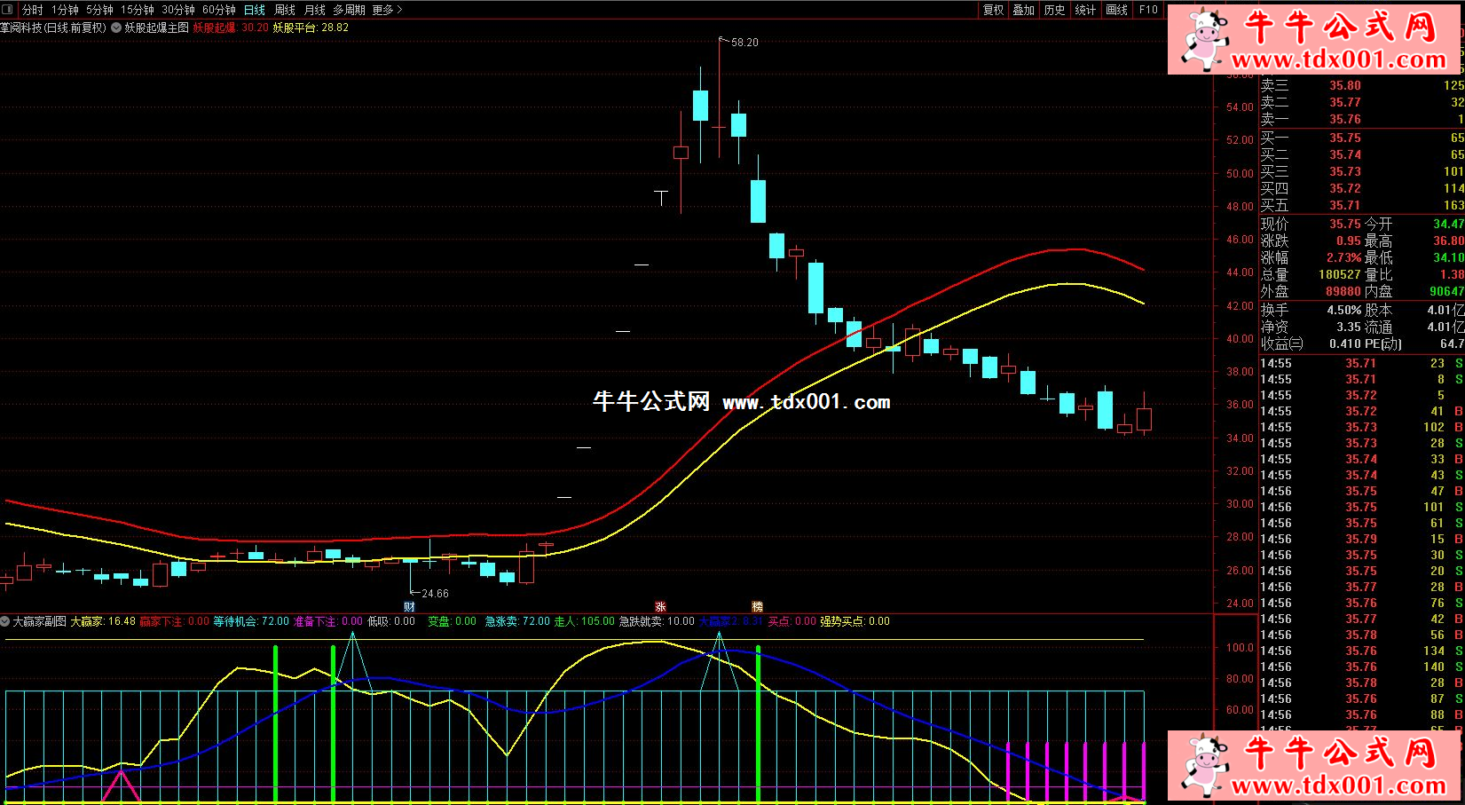The image size is (1465, 805).
Task: Click the 强势买点: 0.00 label
Action: click(855, 621)
